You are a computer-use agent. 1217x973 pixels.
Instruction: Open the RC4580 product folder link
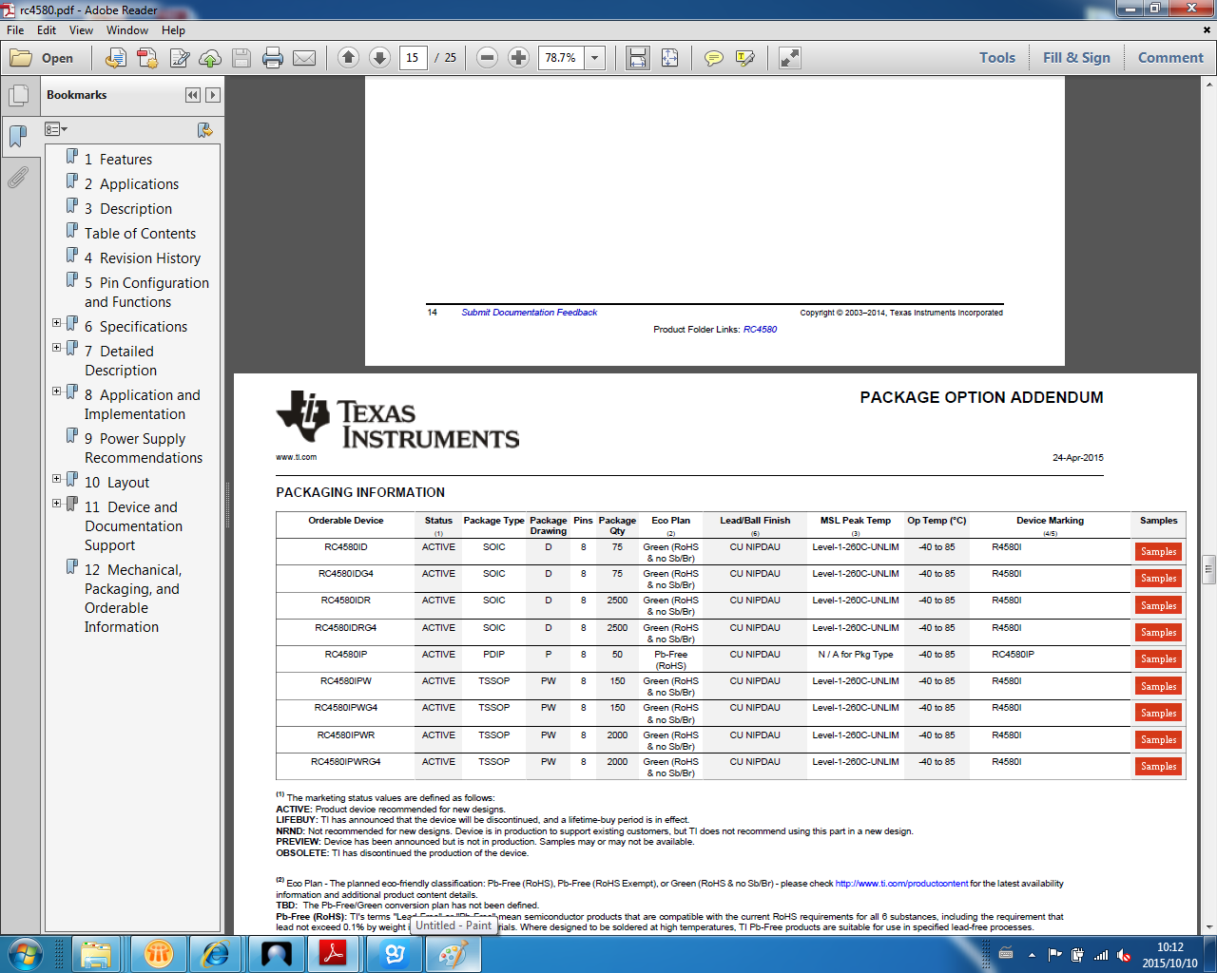761,330
